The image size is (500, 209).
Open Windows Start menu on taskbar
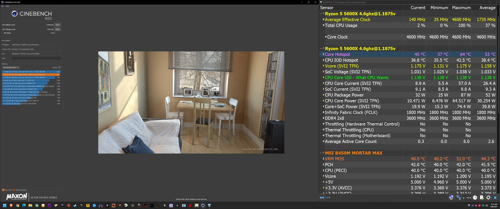coord(5,205)
